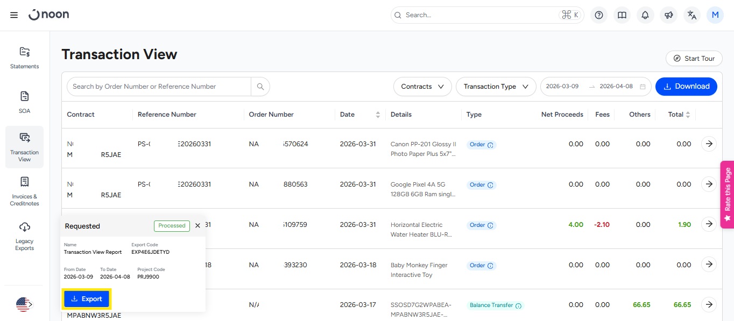734x321 pixels.
Task: Click the help question mark icon
Action: tap(598, 15)
